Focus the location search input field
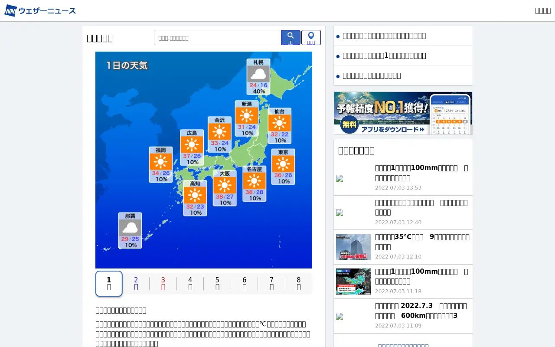The width and height of the screenshot is (555, 347). click(x=218, y=38)
